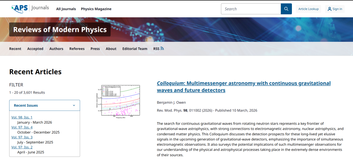The height and width of the screenshot is (161, 353).
Task: Open Vol. 98, Iss. 1 link
Action: (22, 117)
